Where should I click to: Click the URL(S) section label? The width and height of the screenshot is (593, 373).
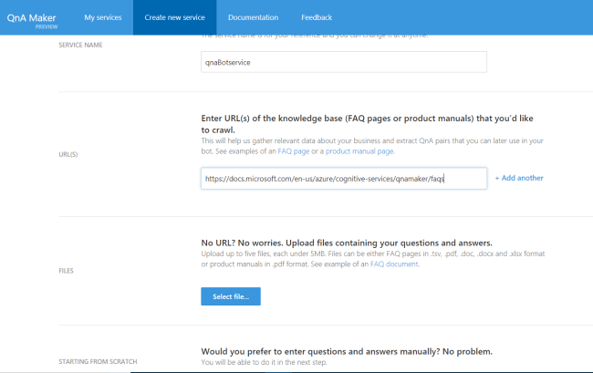tap(68, 155)
